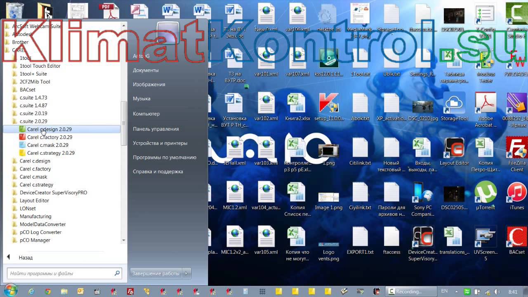This screenshot has width=528, height=297.
Task: Collapse the c.suite 2.0.29 folder
Action: 33,121
